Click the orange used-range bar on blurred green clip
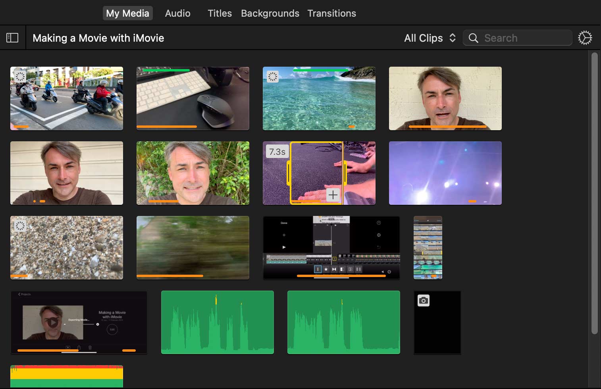The width and height of the screenshot is (601, 389). click(x=170, y=275)
